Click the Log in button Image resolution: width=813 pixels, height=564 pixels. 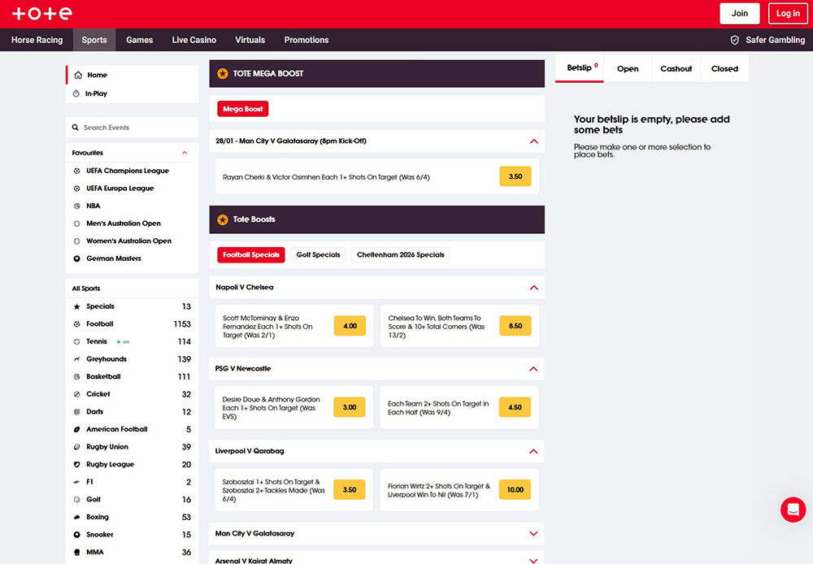(787, 13)
